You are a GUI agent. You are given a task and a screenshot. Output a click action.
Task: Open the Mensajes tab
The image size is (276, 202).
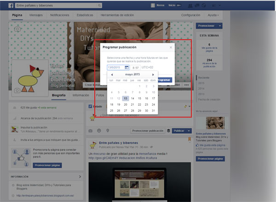click(x=36, y=15)
